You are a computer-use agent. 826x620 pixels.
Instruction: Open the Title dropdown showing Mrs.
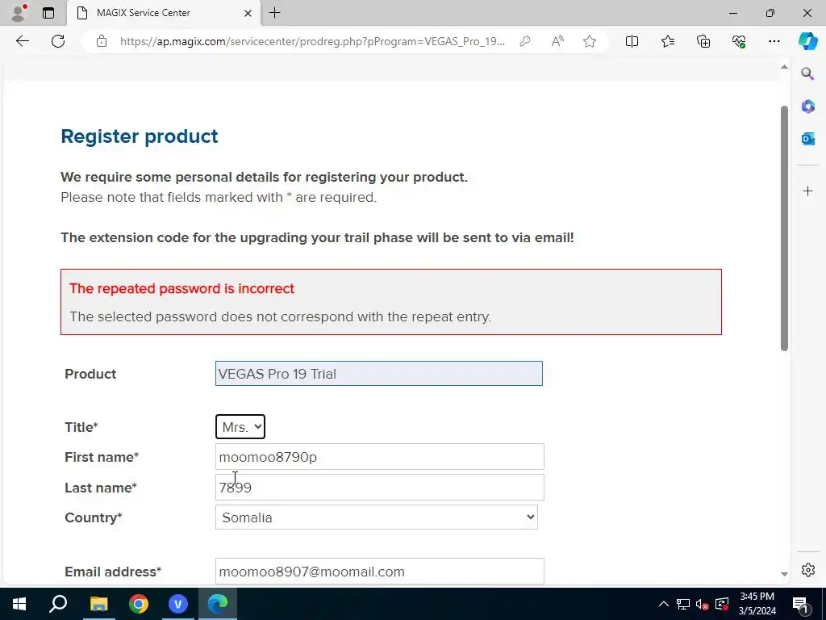pyautogui.click(x=240, y=427)
